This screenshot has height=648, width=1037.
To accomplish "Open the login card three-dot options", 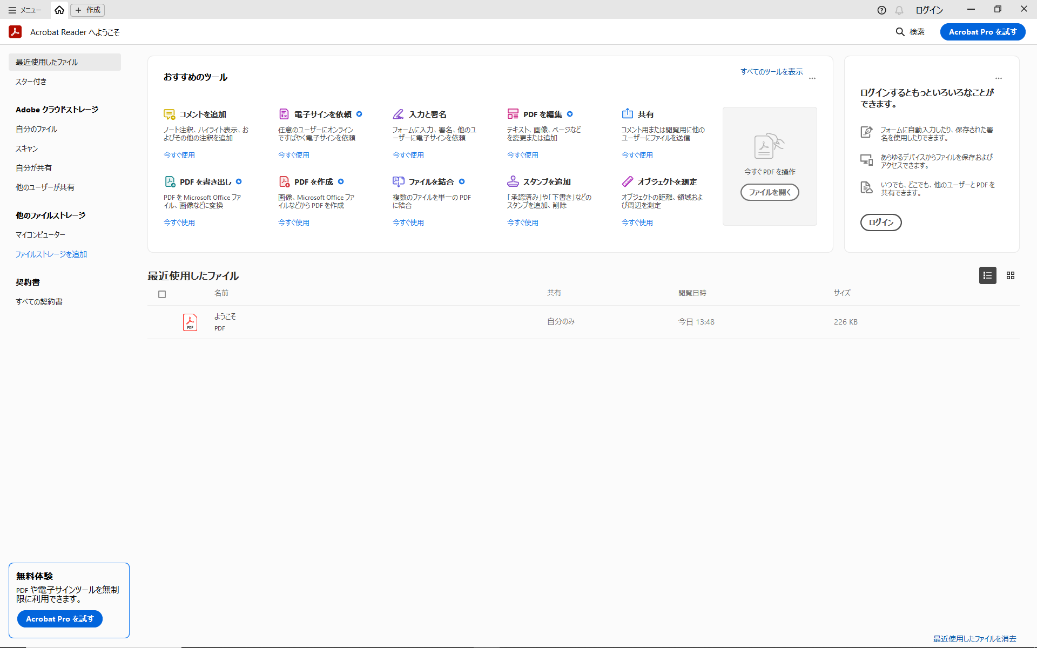I will (x=999, y=78).
